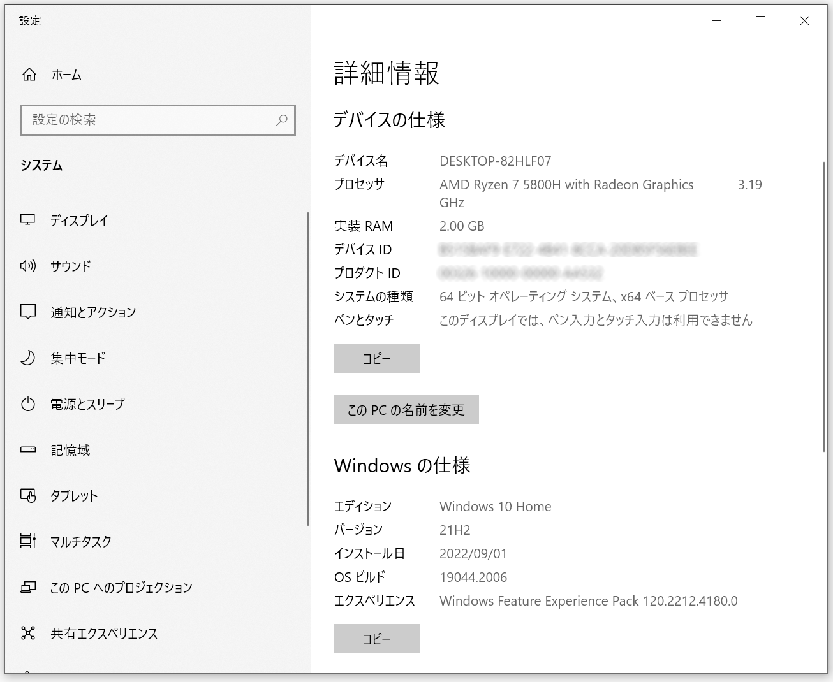Click the Windows の仕様 heading
Viewport: 833px width, 682px height.
click(402, 465)
